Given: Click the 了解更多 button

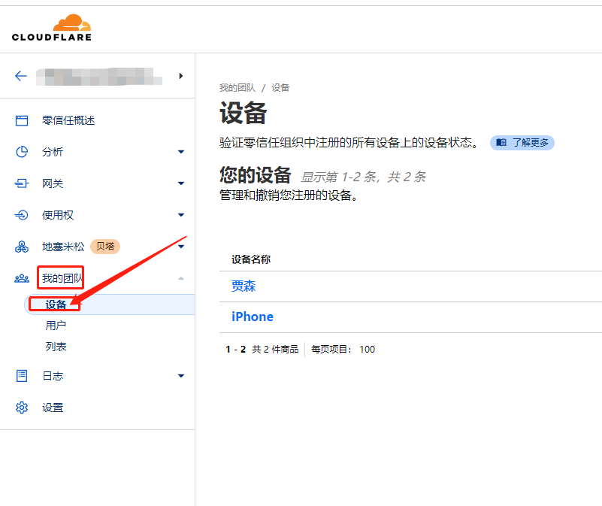Looking at the screenshot, I should point(522,142).
